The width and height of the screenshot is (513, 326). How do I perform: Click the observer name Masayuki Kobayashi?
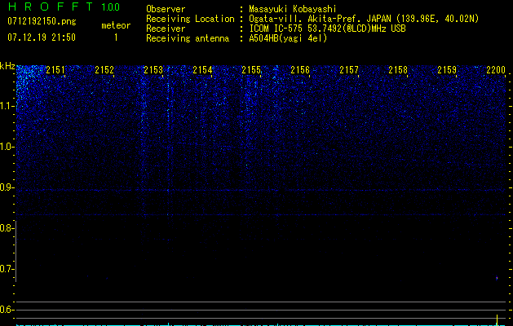point(293,9)
